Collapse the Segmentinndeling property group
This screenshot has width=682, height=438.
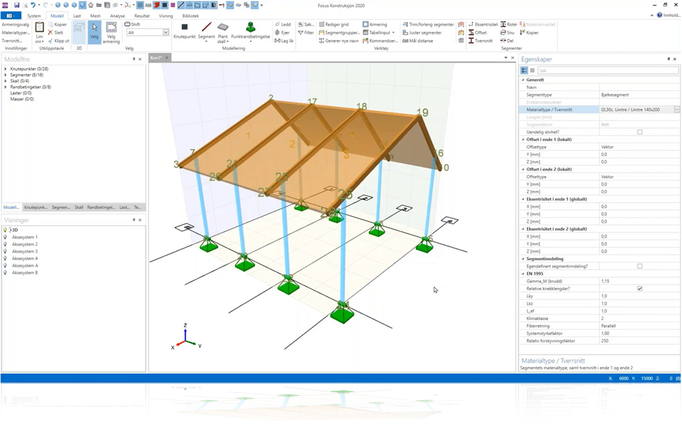pyautogui.click(x=523, y=259)
